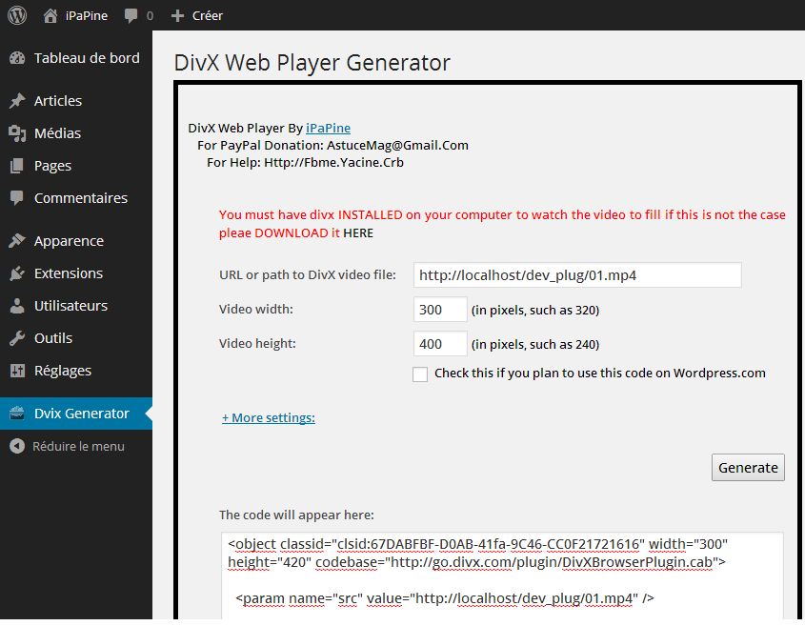This screenshot has height=626, width=805.
Task: Click the '(in pixels, such as 320)' hint
Action: [x=535, y=311]
